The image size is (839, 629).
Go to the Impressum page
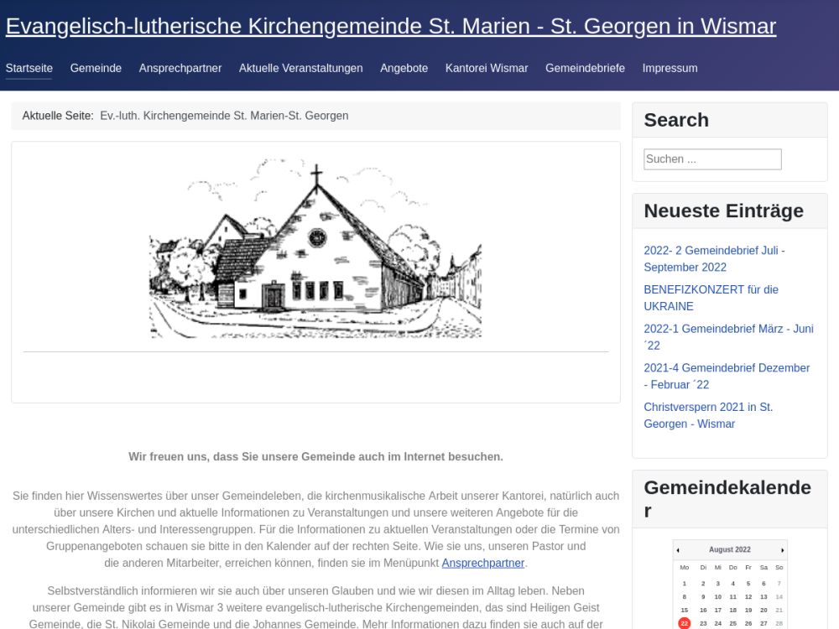point(670,68)
